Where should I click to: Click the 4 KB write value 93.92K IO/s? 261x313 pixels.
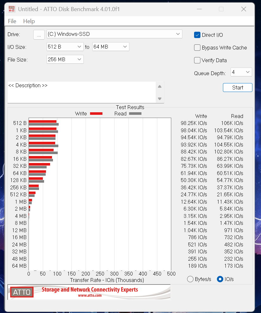(x=194, y=145)
